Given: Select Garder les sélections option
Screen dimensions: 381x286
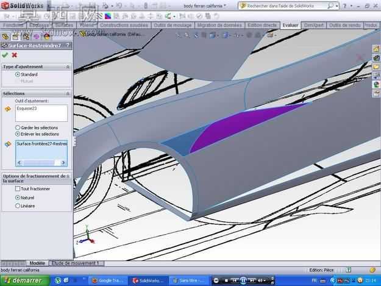Looking at the screenshot, I should coord(18,127).
